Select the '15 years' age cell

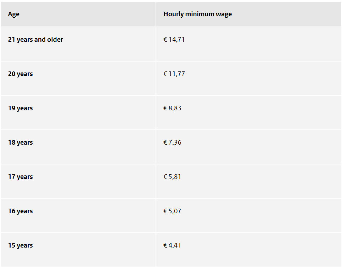(x=20, y=245)
